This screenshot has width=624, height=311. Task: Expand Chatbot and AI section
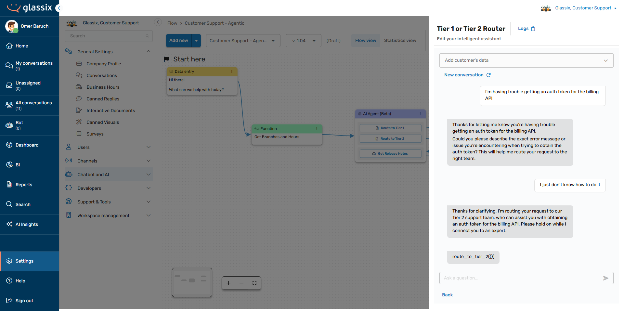tap(149, 175)
